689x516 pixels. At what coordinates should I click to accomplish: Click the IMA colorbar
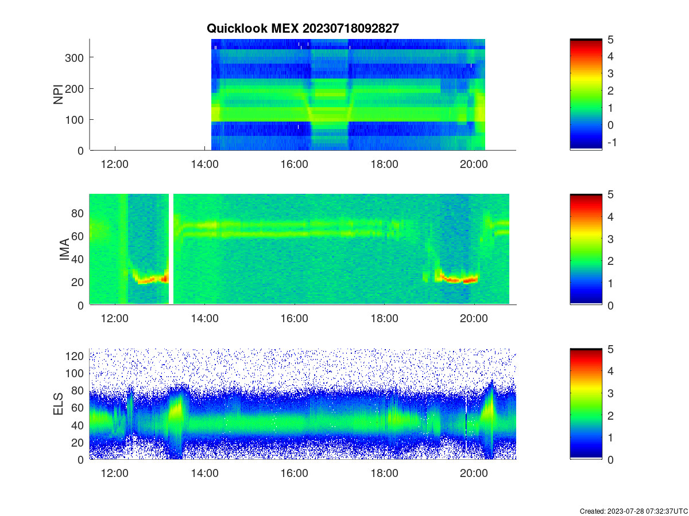[x=586, y=250]
